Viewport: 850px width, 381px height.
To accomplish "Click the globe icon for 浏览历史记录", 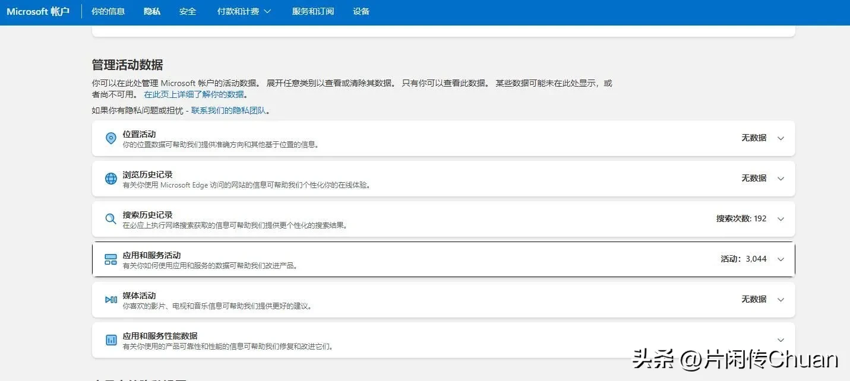I will [x=111, y=179].
